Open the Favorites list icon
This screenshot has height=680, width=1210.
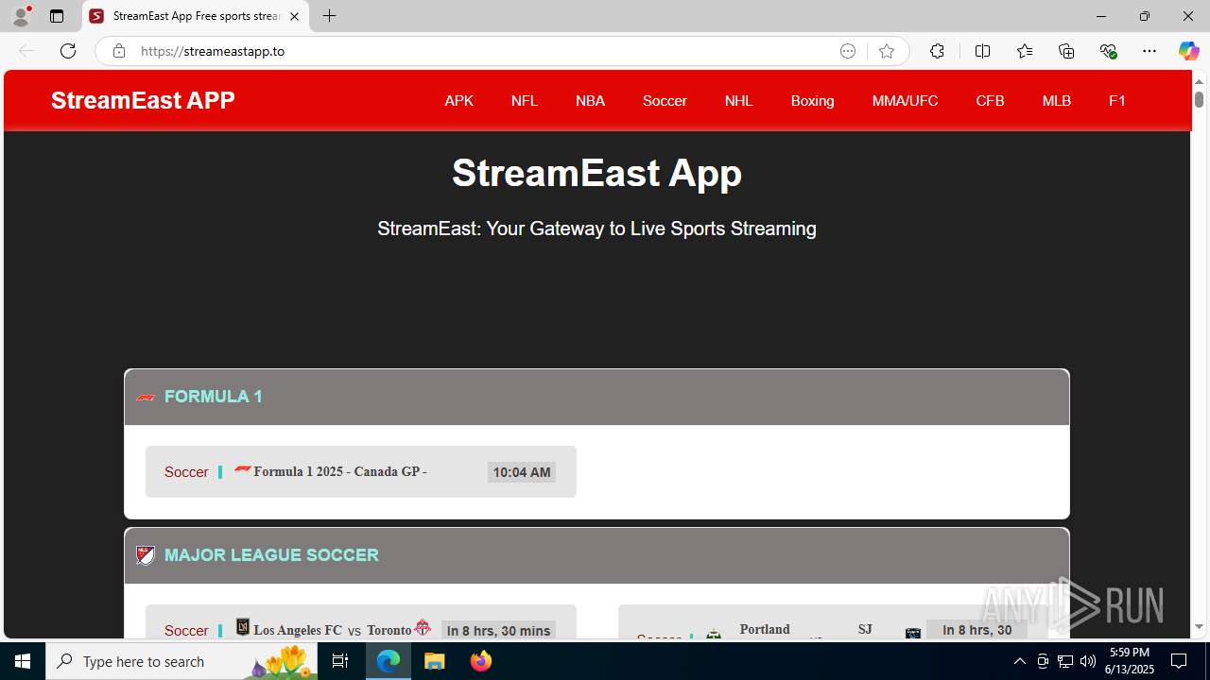click(x=1025, y=51)
